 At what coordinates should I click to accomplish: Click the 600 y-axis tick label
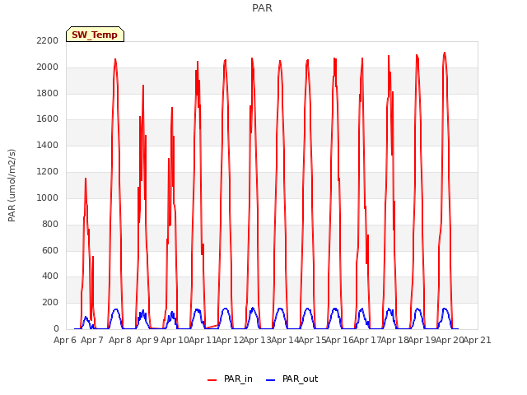(50, 250)
